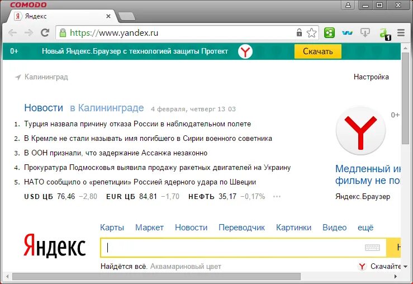Bookmark page with star icon
Viewport: 413px width, 284px height.
click(x=311, y=32)
